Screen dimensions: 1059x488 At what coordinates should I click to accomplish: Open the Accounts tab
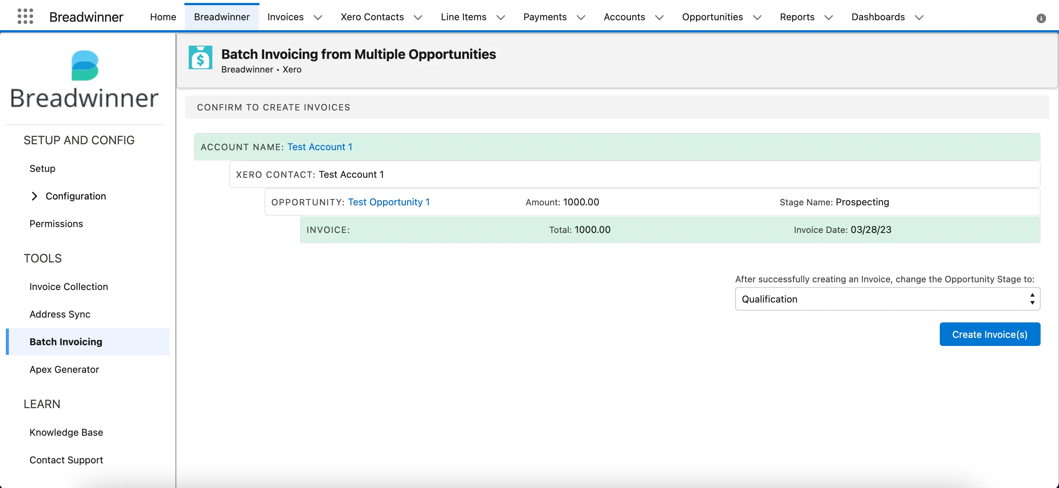624,17
